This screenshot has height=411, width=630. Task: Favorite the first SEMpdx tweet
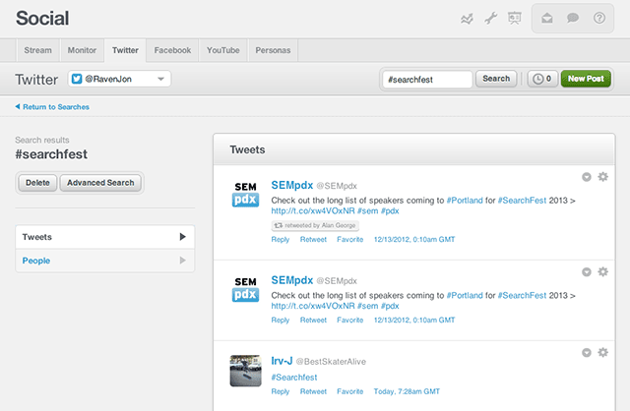350,239
